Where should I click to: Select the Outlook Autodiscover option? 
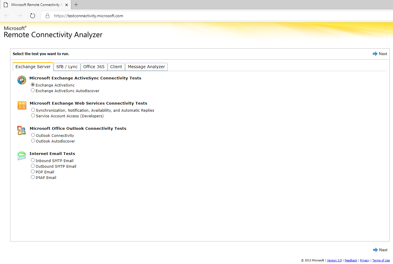pyautogui.click(x=33, y=141)
